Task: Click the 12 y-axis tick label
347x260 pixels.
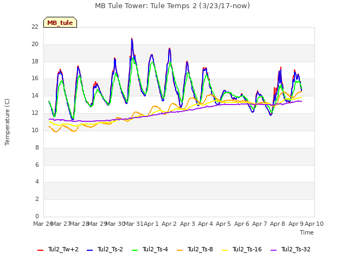Action: 35,113
